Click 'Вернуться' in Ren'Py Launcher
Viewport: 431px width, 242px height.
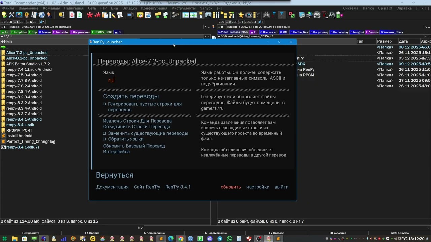point(114,175)
